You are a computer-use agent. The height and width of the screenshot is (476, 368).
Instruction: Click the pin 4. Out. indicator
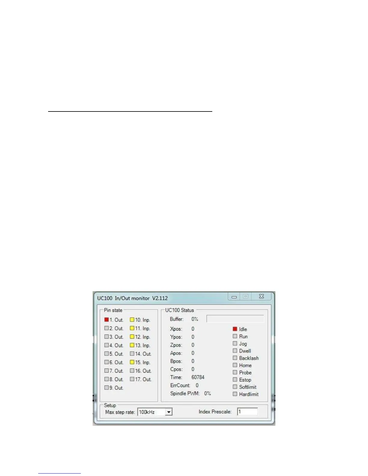point(106,345)
